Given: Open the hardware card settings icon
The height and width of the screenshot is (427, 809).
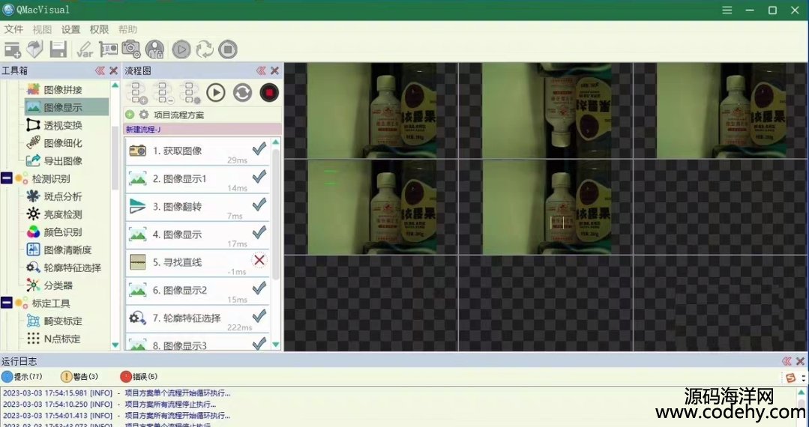Looking at the screenshot, I should pos(109,49).
